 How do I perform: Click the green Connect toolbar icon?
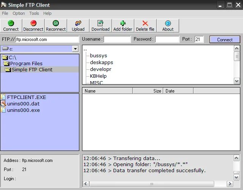[11, 23]
